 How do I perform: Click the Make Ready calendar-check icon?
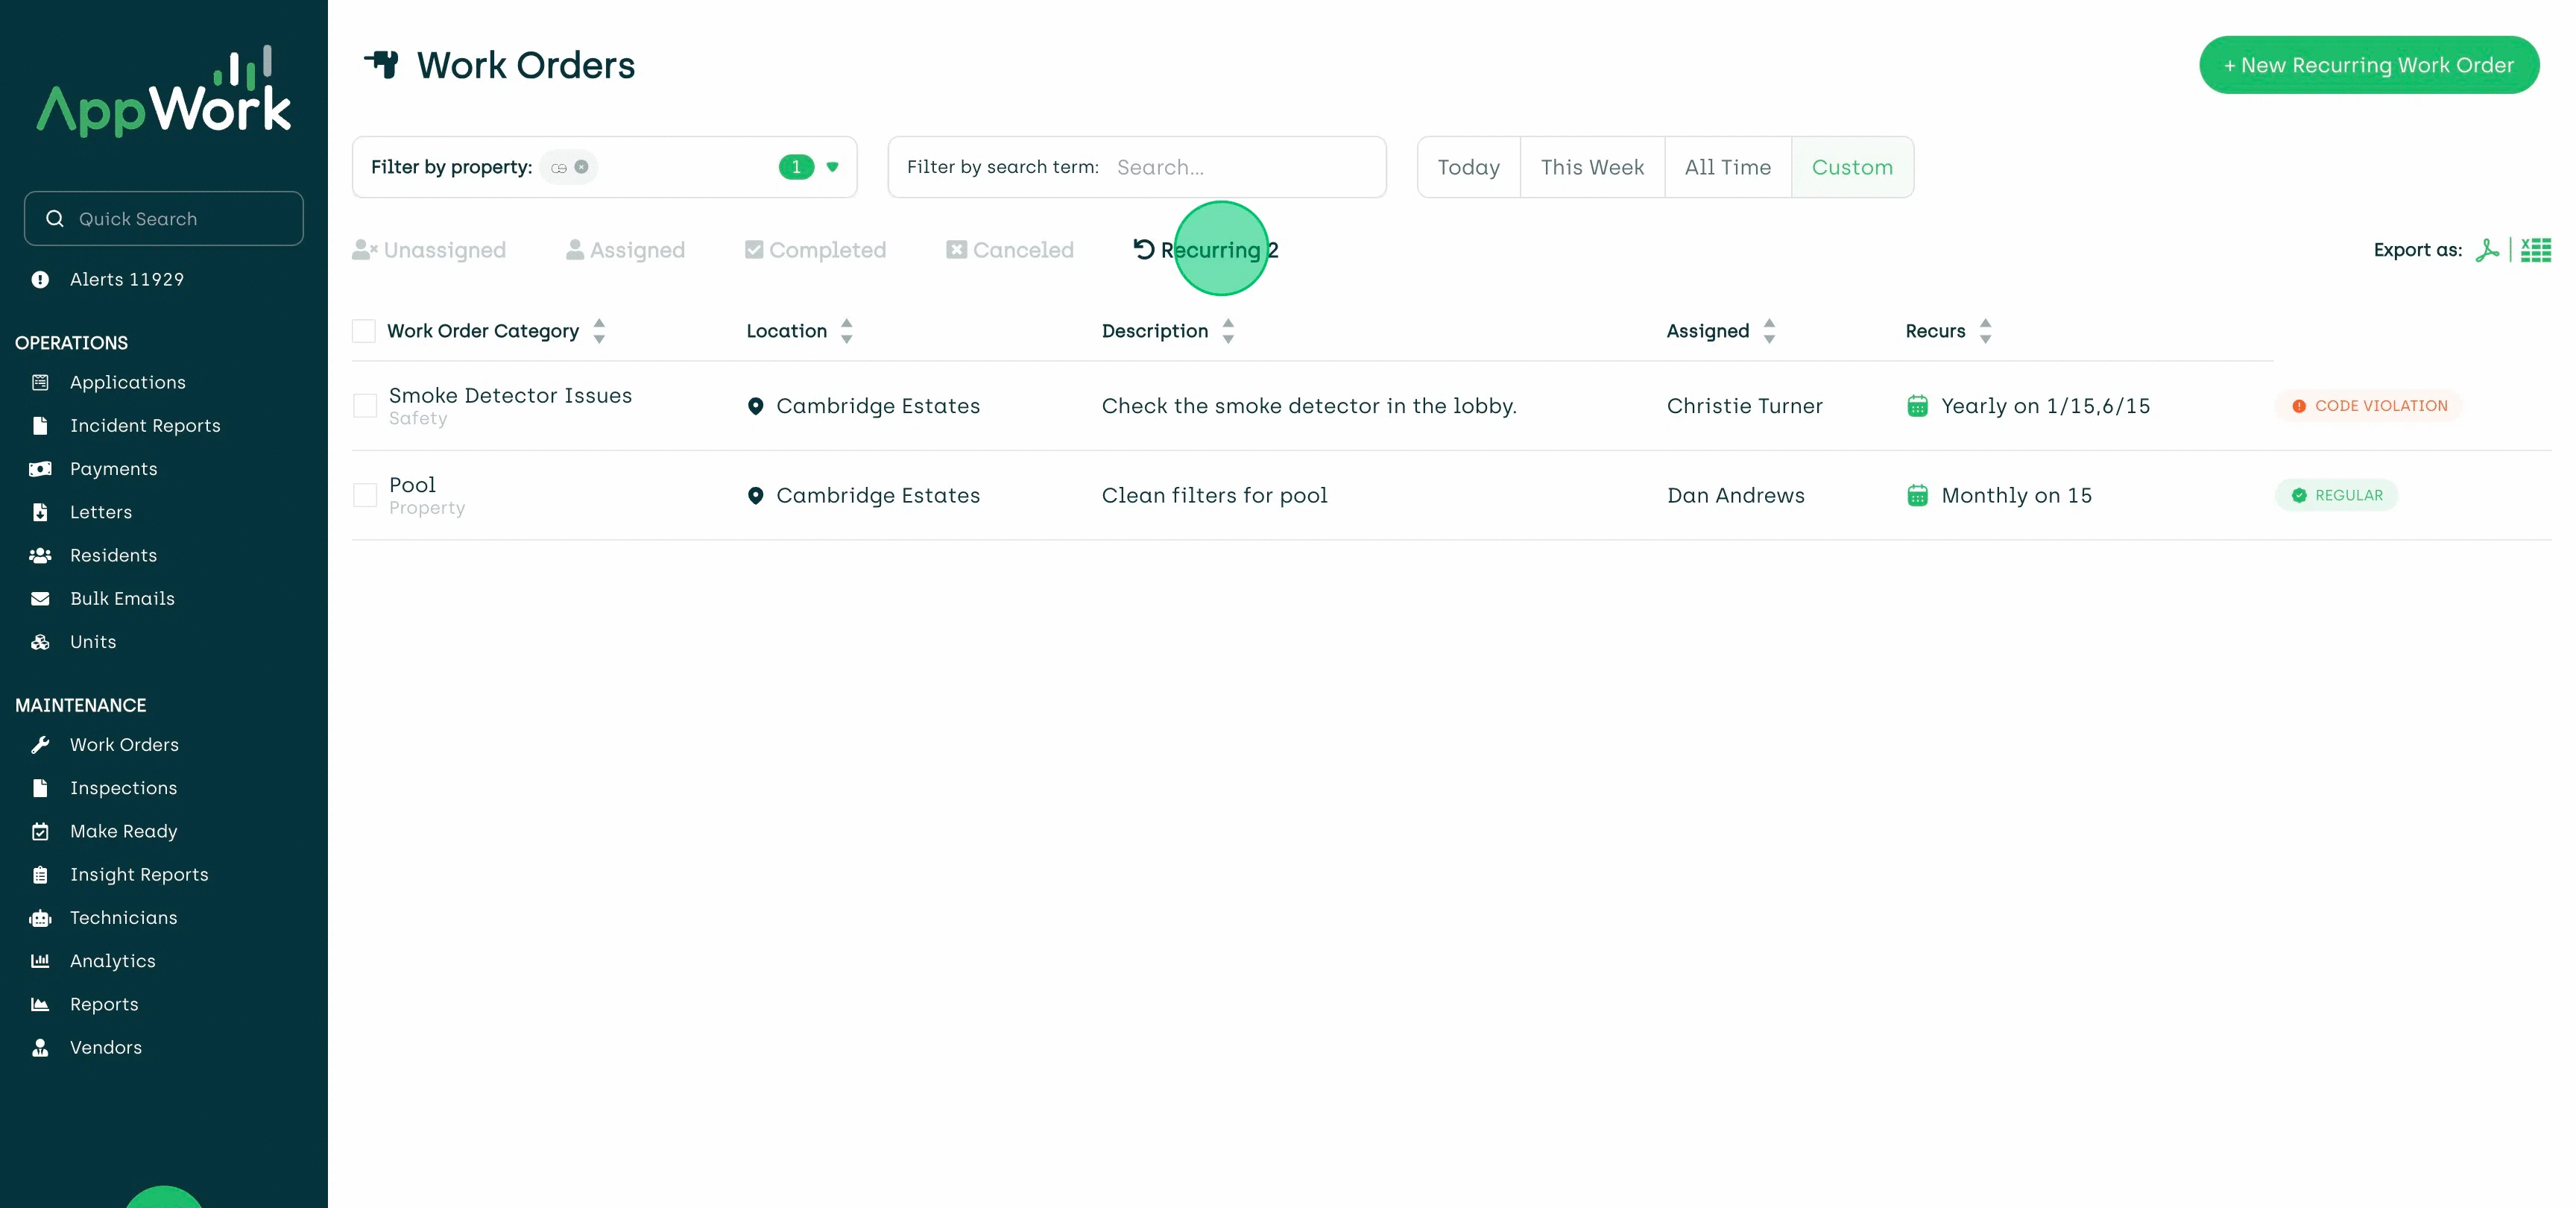pyautogui.click(x=40, y=832)
